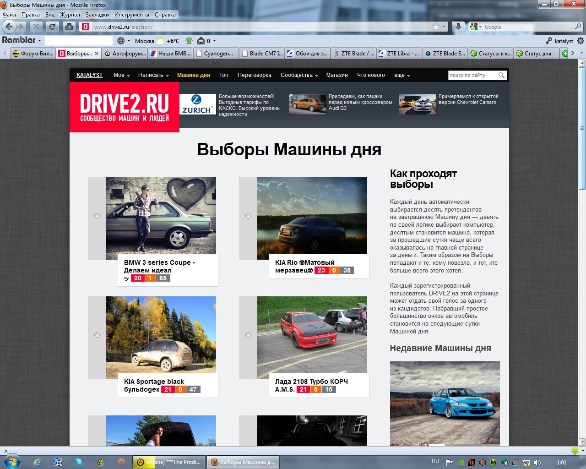Viewport: 586px width, 469px height.
Task: Click the red 20 votes badge for BMW
Action: tap(137, 278)
